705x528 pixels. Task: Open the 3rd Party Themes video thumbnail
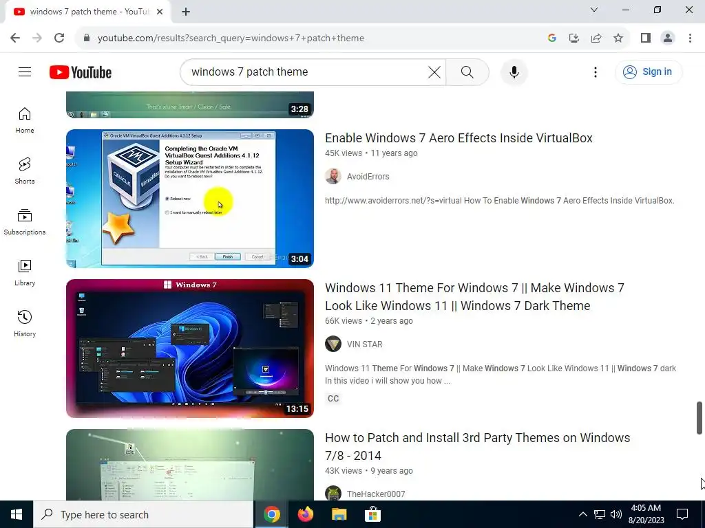pyautogui.click(x=190, y=465)
